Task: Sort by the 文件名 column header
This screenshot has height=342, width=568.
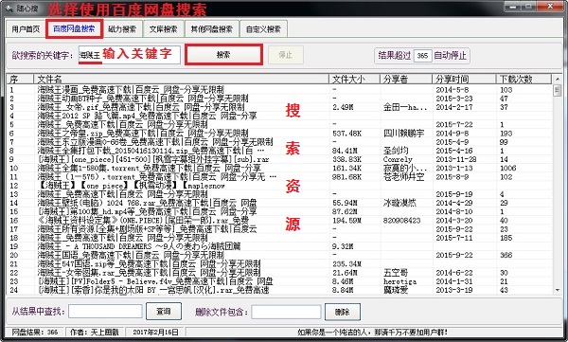Action: (x=181, y=79)
